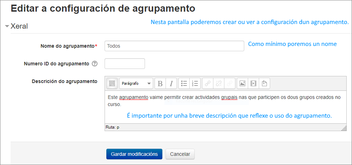This screenshot has width=352, height=165.
Task: Apply bold formatting in description editor
Action: (160, 83)
